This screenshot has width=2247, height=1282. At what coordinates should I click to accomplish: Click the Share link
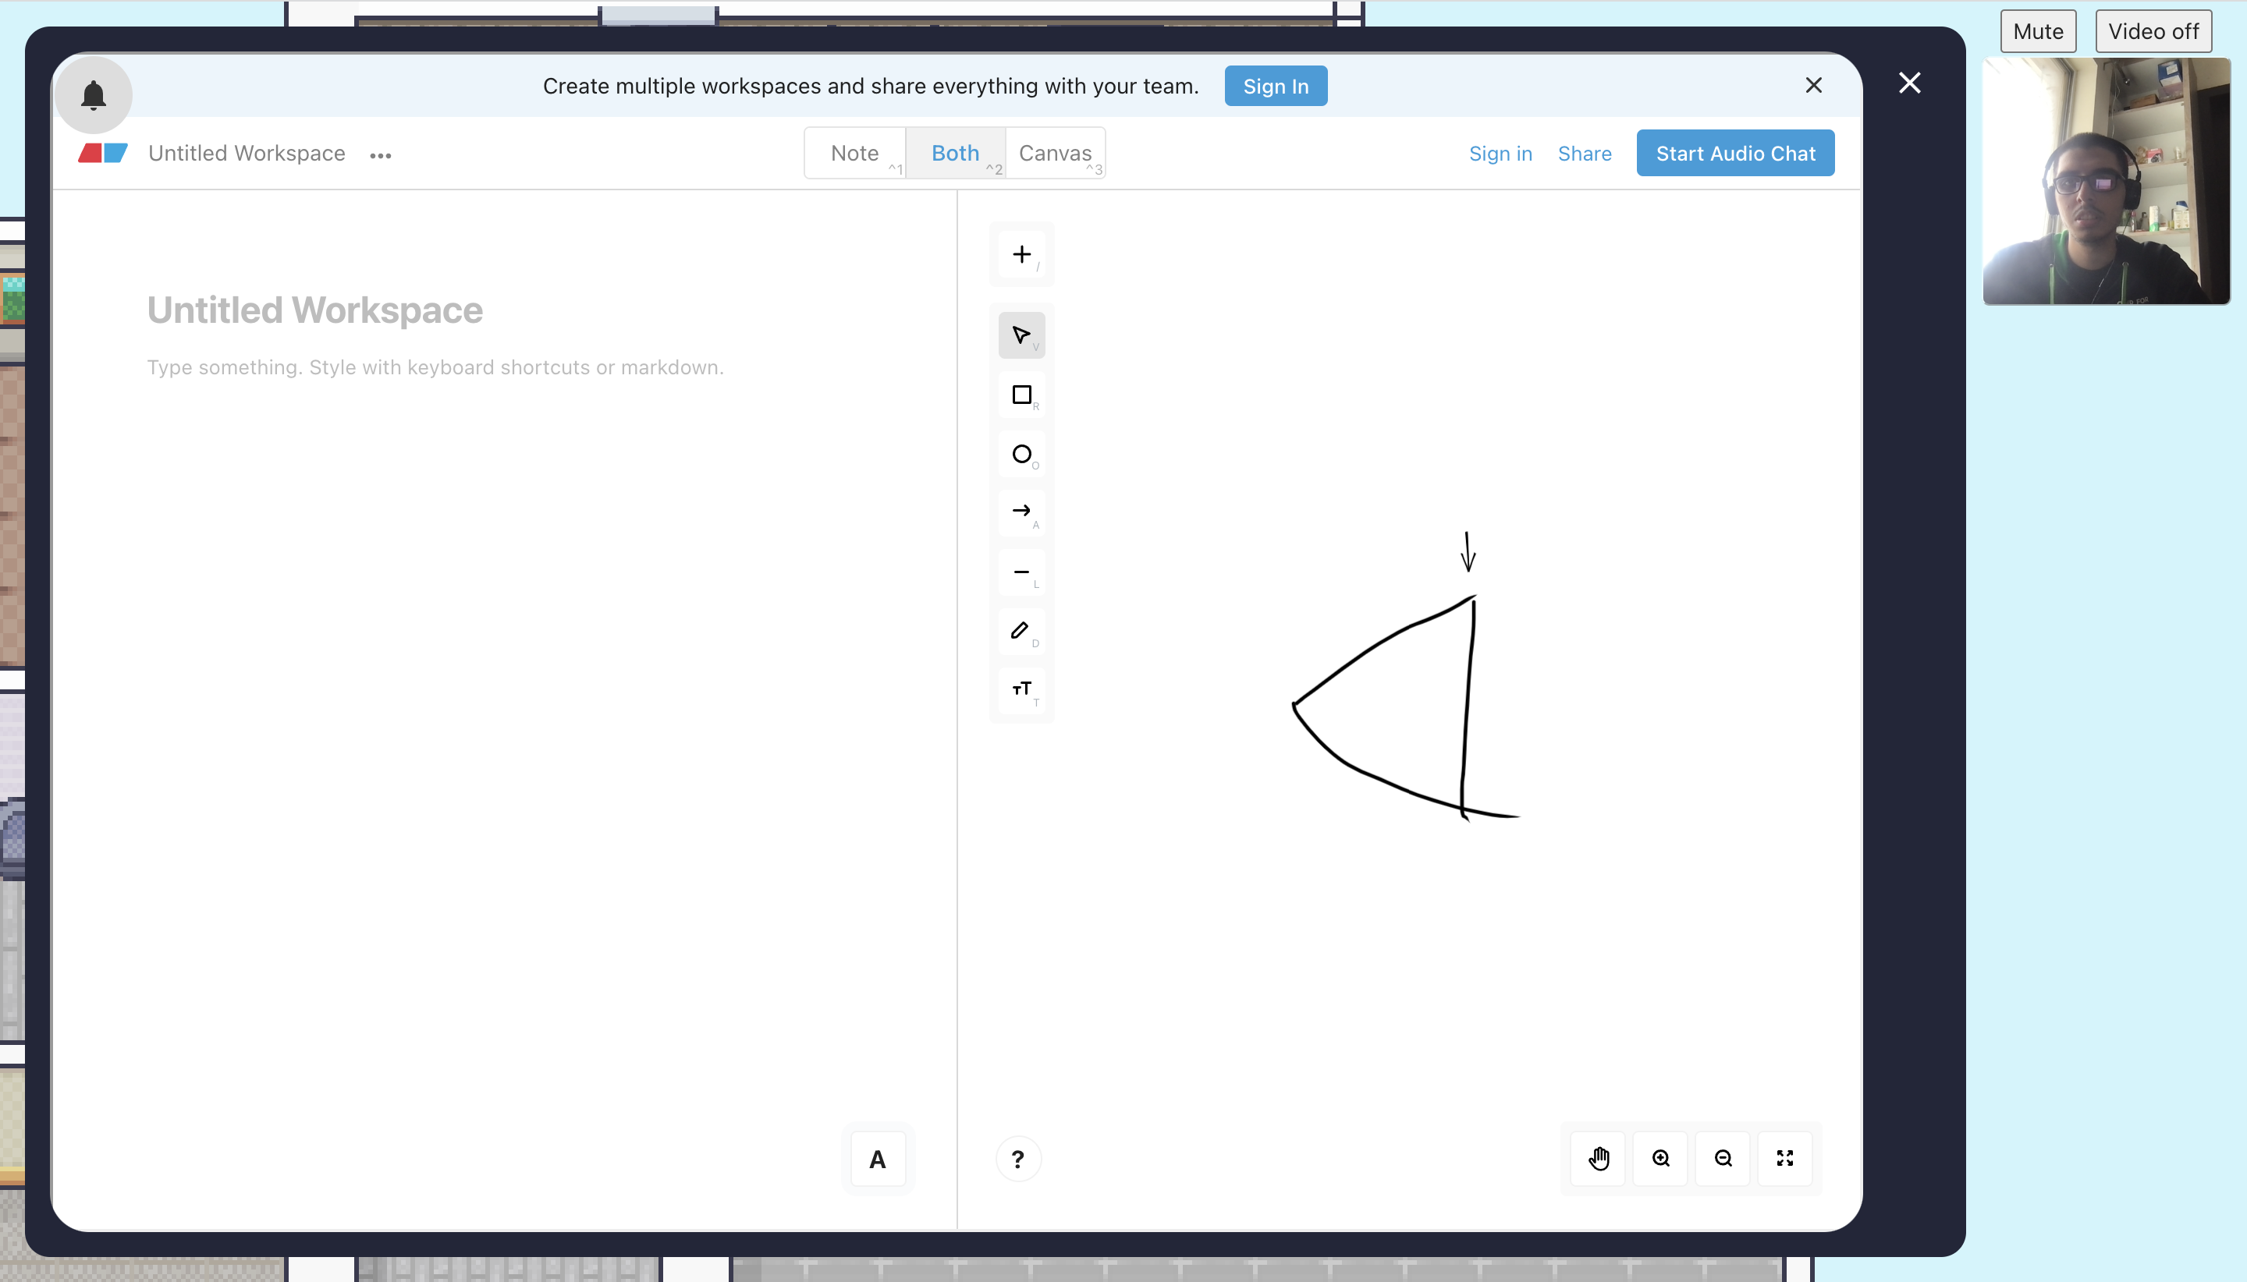1584,153
